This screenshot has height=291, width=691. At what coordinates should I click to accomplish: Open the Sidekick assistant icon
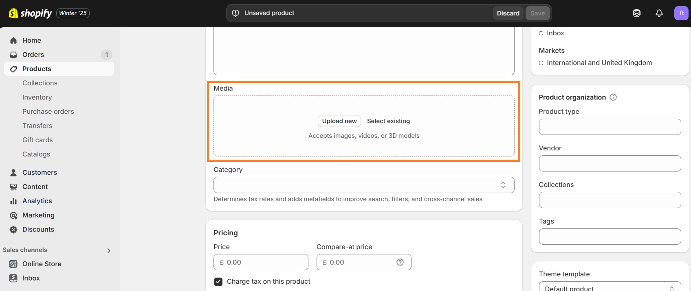coord(636,13)
